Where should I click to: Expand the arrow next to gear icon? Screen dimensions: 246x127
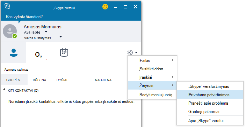click(x=136, y=52)
